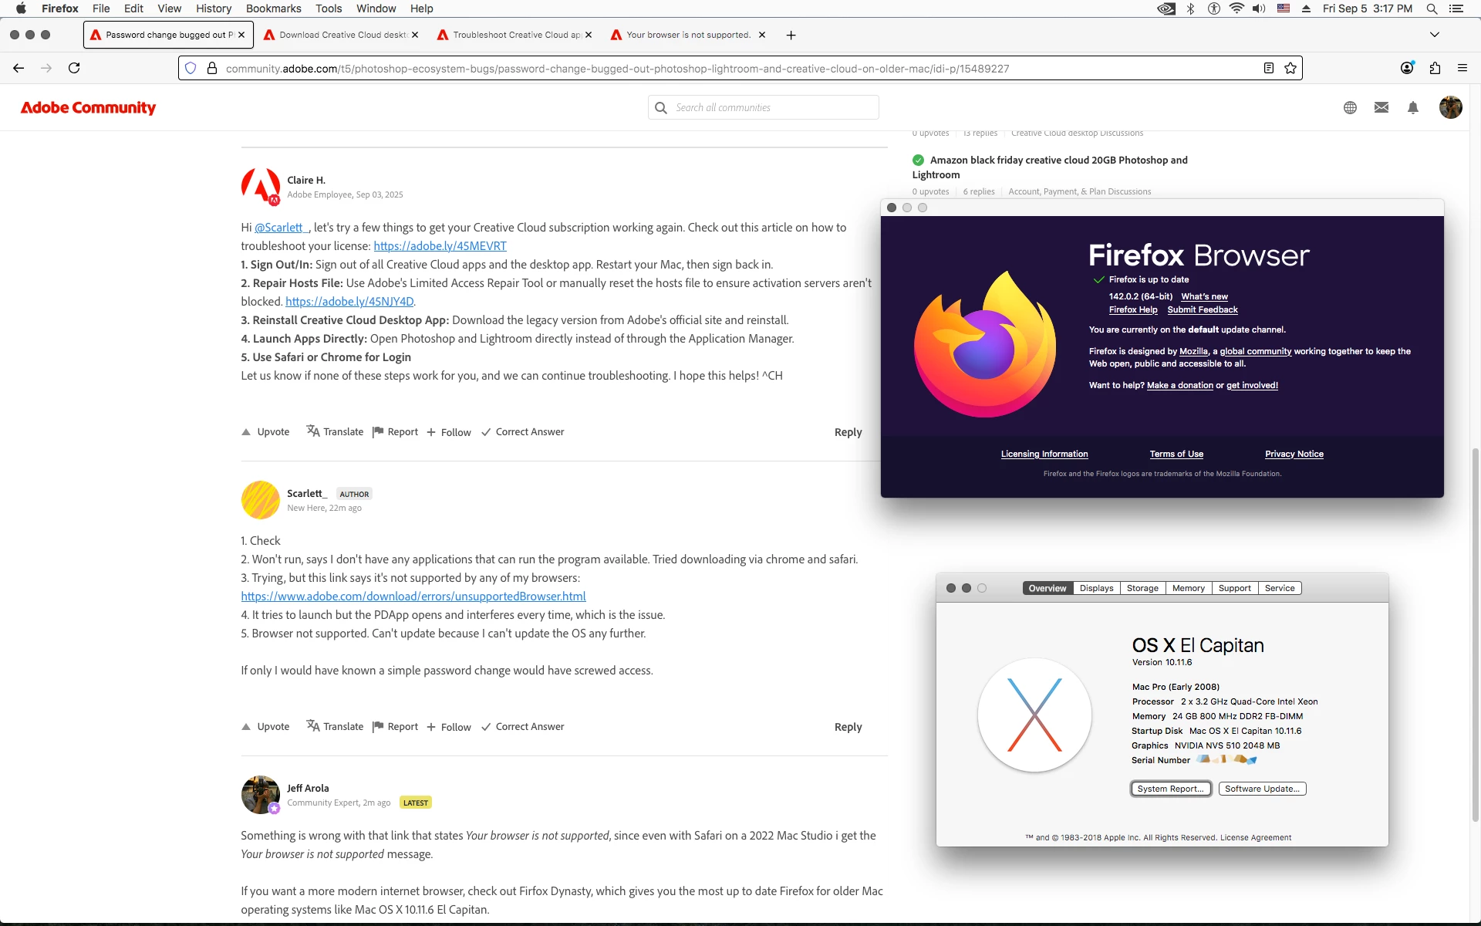Viewport: 1481px width, 926px height.
Task: Toggle reader view icon in address bar
Action: pos(1268,68)
